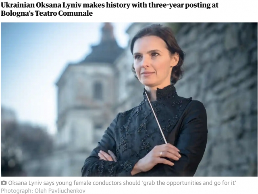Open the article headline about Oksana Lyniv

tap(109, 9)
